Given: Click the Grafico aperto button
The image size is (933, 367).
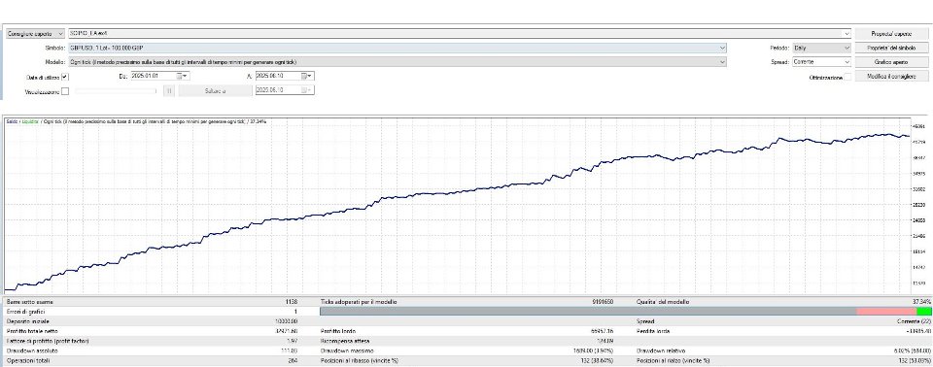Looking at the screenshot, I should tap(891, 62).
